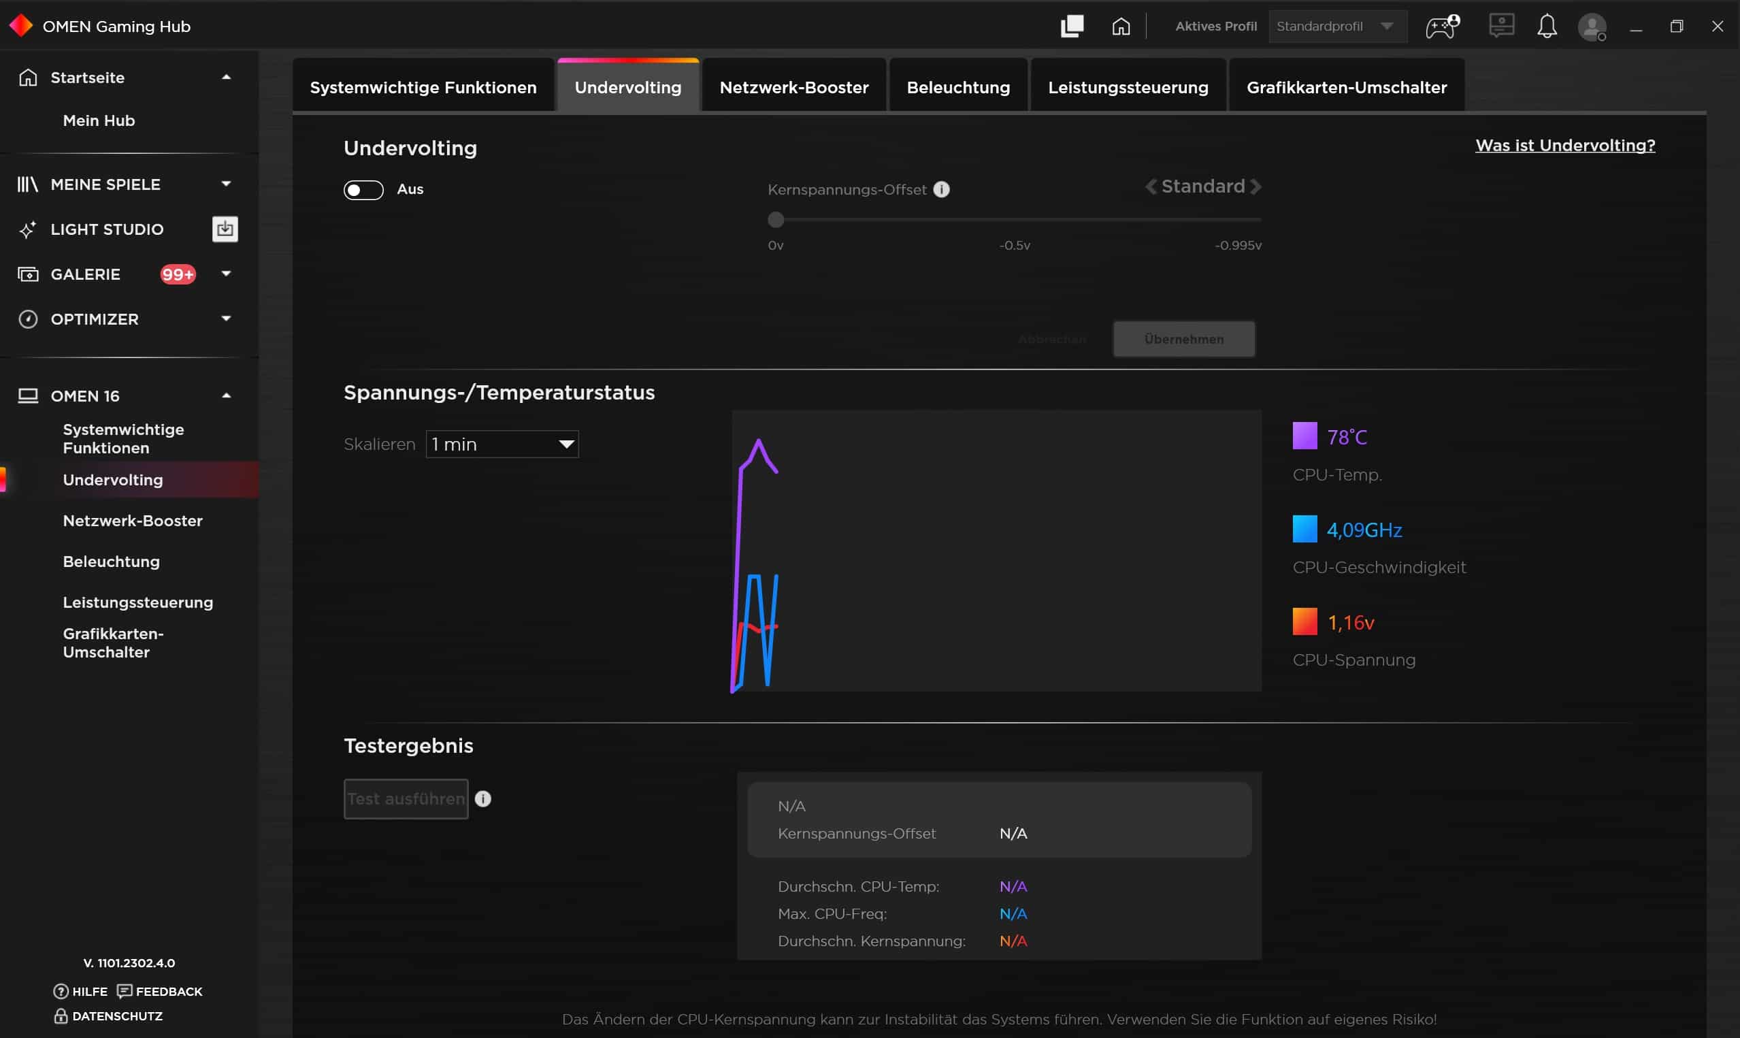Click the Übernehmen button
The image size is (1740, 1038).
(x=1183, y=339)
